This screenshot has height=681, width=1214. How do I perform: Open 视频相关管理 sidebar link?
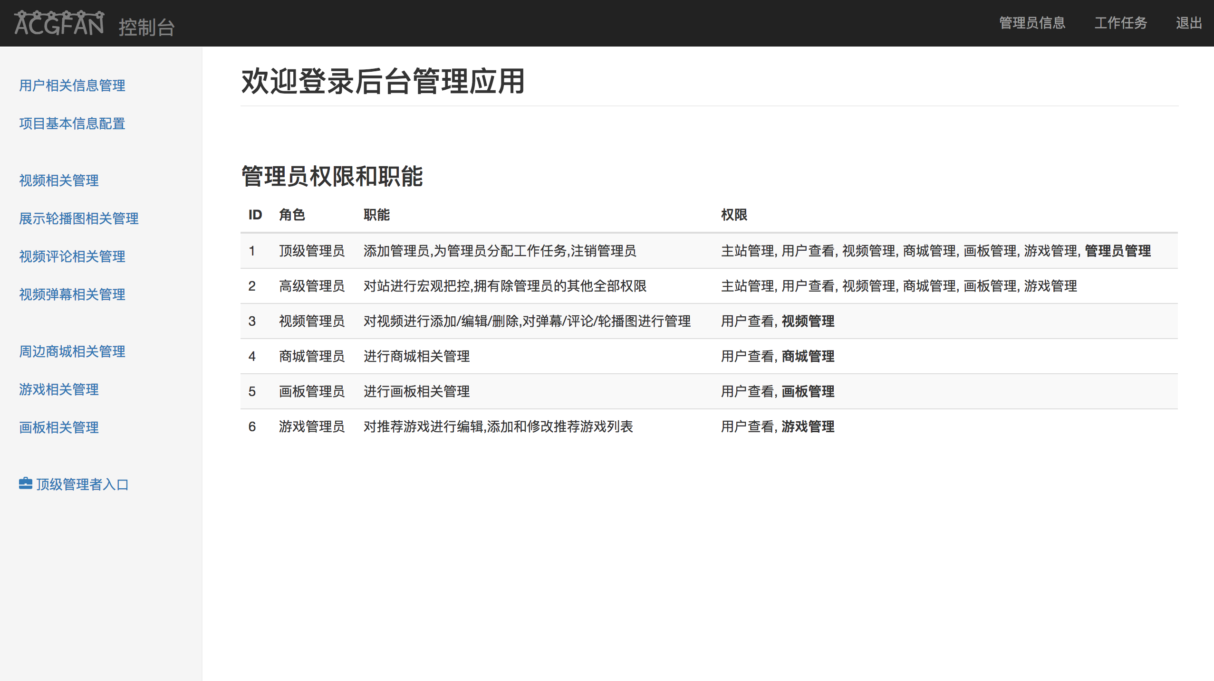(x=58, y=180)
